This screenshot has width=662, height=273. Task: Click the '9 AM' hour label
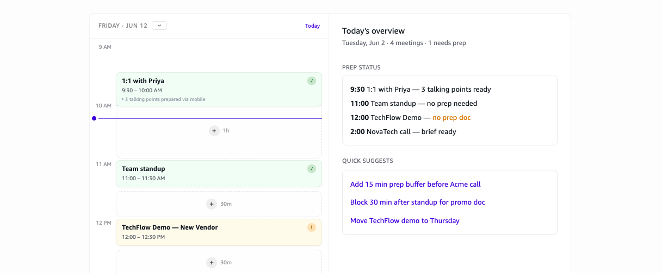click(105, 47)
